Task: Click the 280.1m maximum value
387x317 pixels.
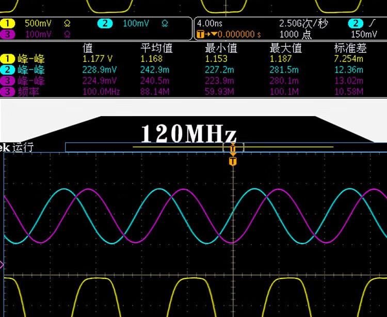Action: pos(284,81)
